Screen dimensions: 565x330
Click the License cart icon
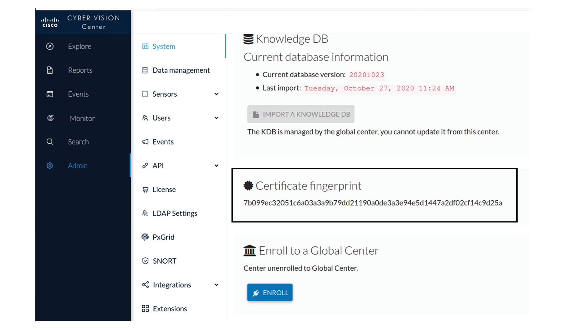145,190
